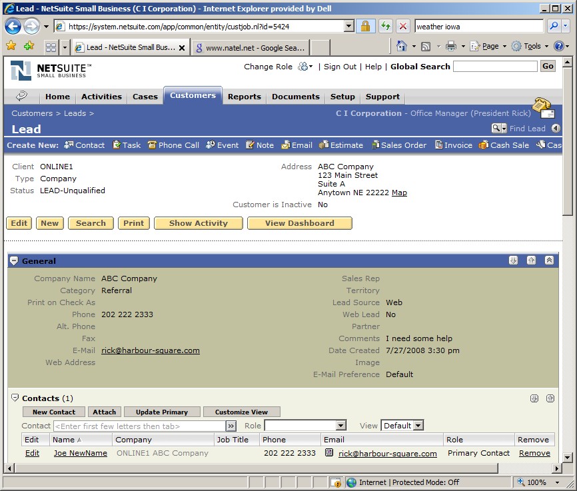The image size is (577, 491).
Task: Move General section down using down-arrow icon
Action: click(x=513, y=260)
